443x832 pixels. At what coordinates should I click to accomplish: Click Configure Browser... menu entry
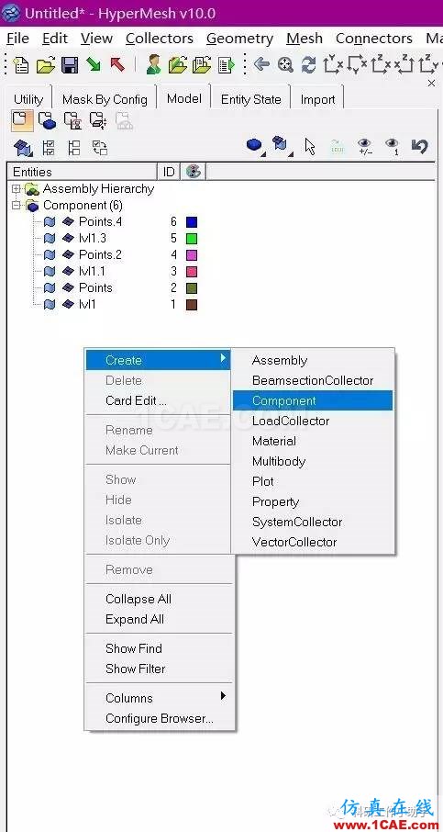point(160,718)
